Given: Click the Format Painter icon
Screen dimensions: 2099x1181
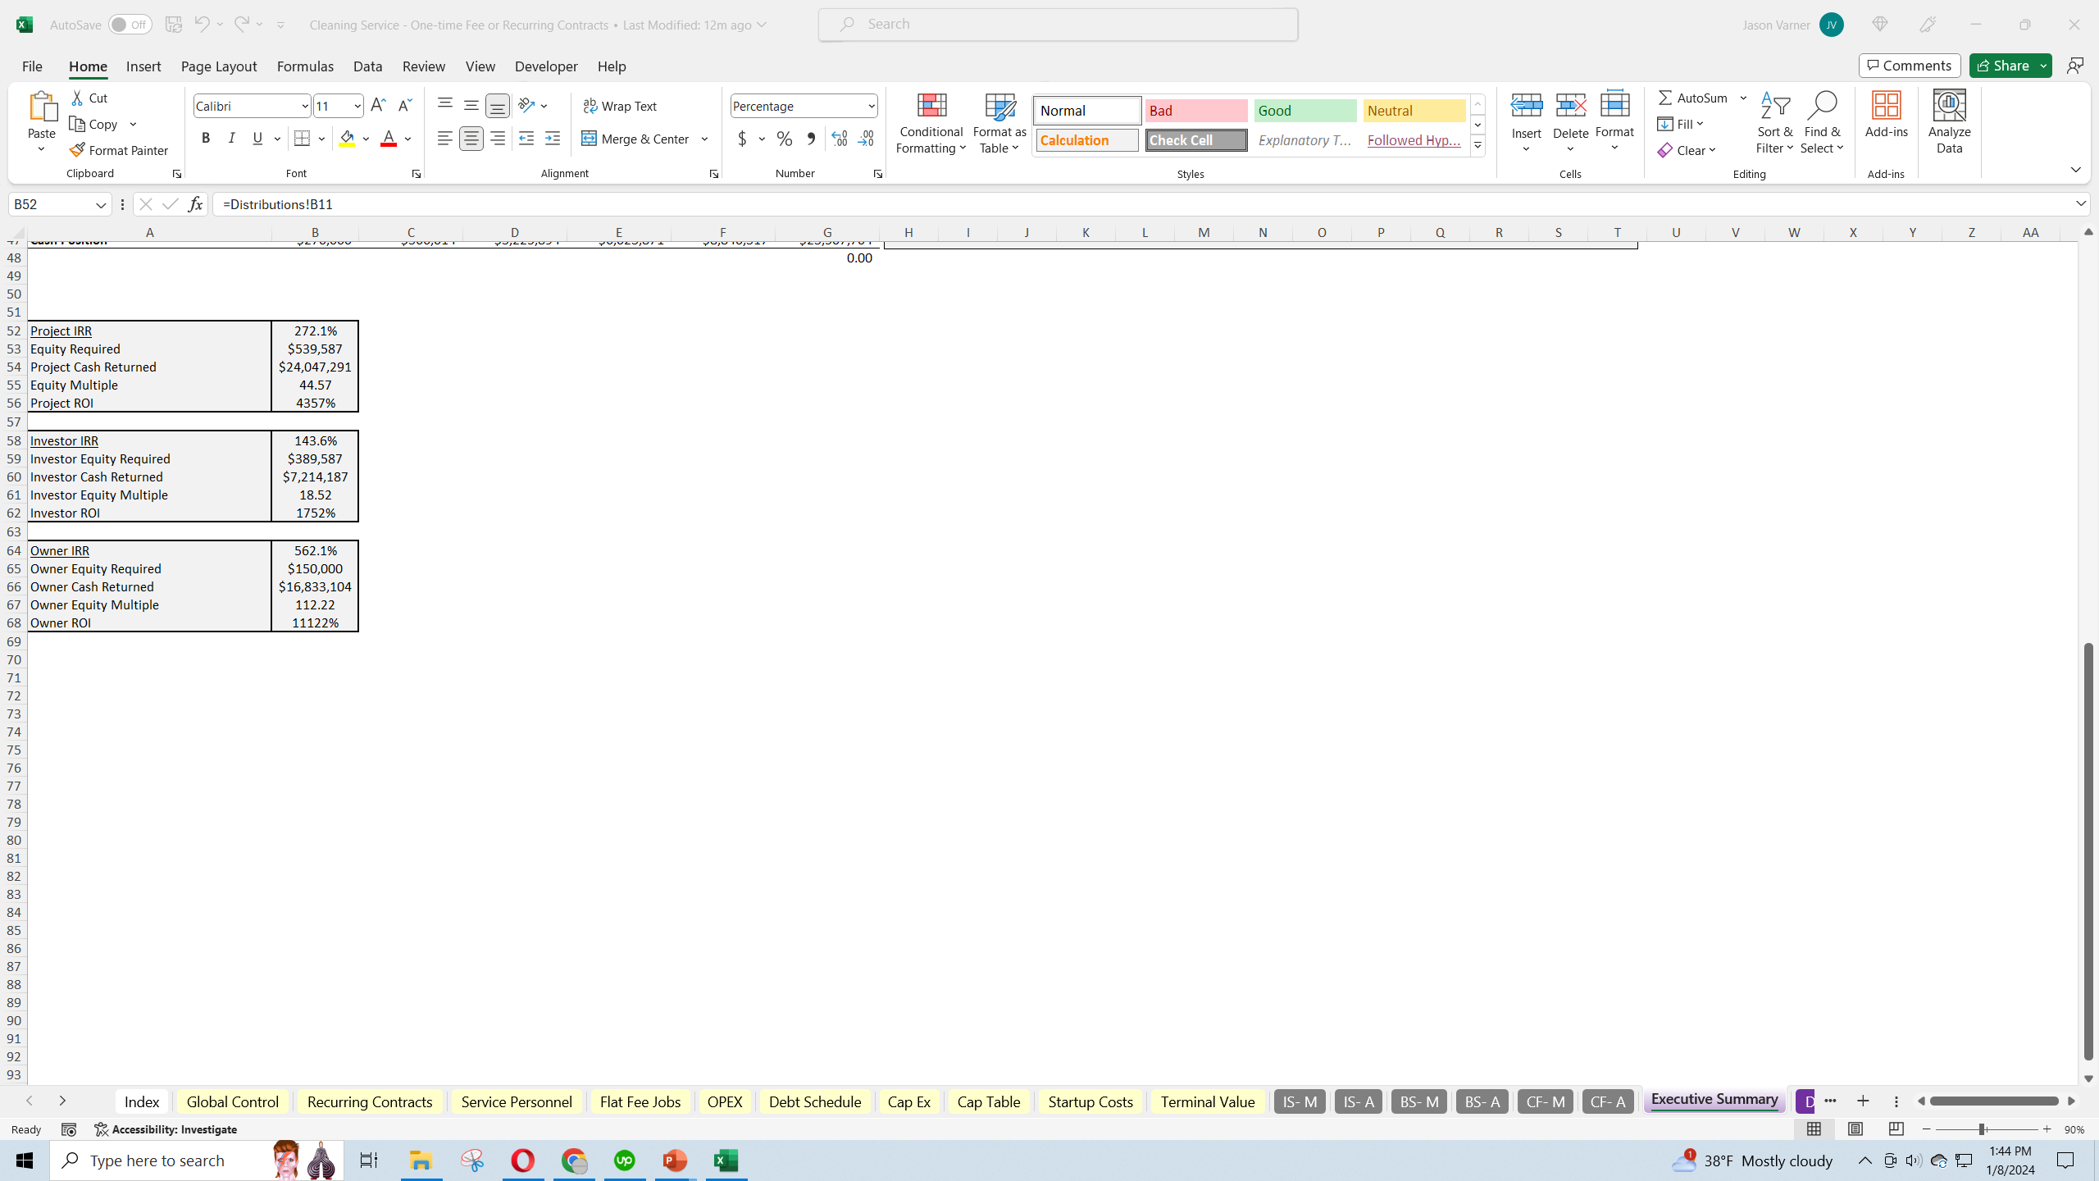Looking at the screenshot, I should pyautogui.click(x=78, y=150).
